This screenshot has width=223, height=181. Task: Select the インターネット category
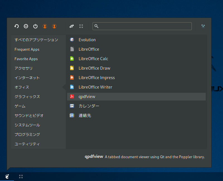click(38, 78)
